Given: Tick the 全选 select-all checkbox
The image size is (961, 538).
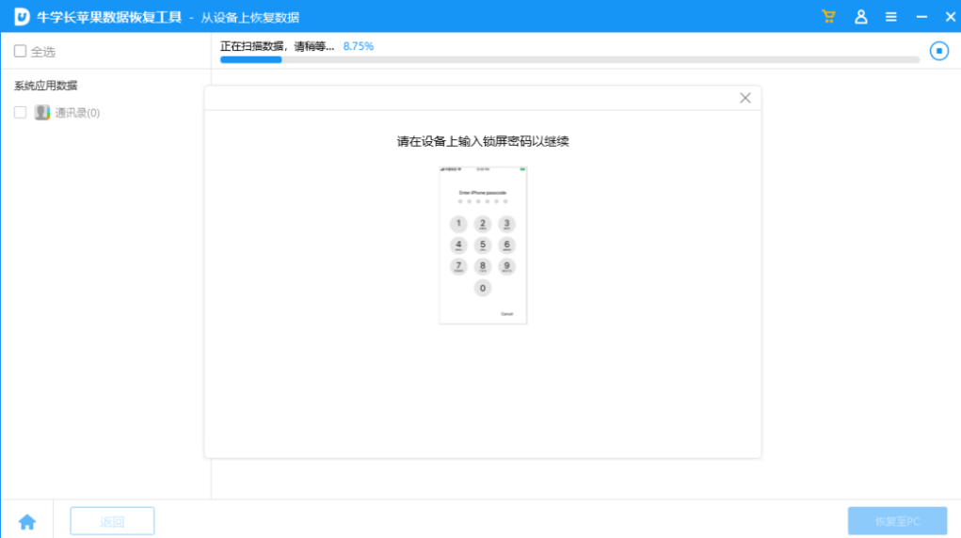Looking at the screenshot, I should click(20, 51).
